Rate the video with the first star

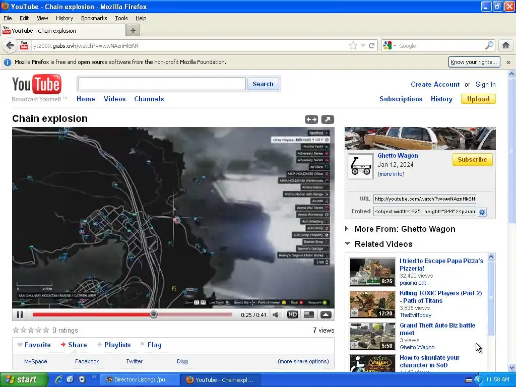click(16, 330)
